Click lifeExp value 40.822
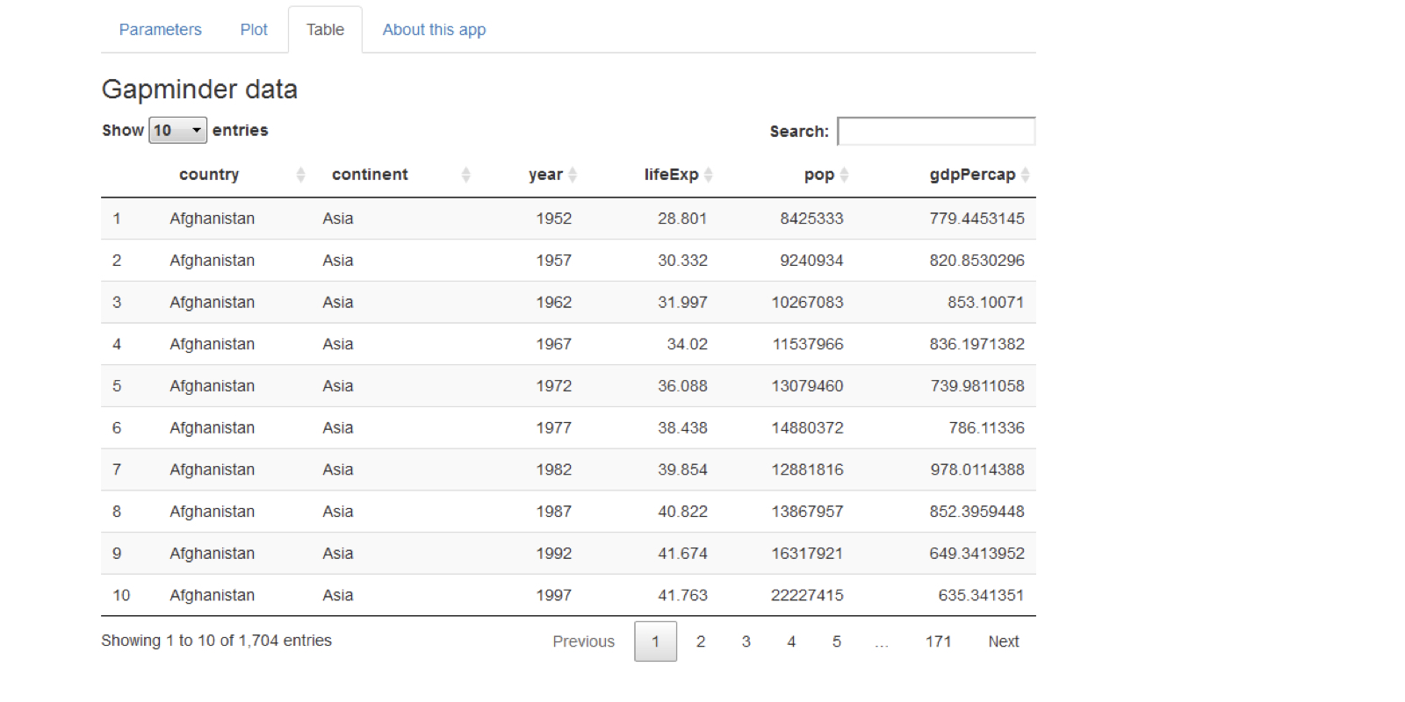This screenshot has width=1405, height=702. tap(682, 512)
